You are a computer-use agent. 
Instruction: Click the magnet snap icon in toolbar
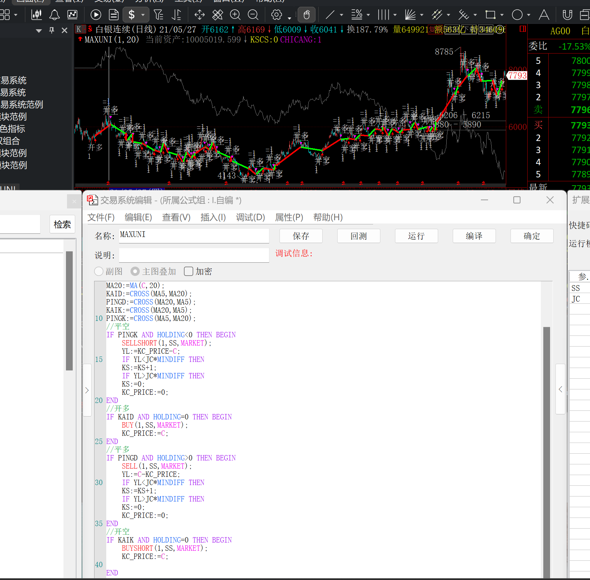pyautogui.click(x=567, y=15)
